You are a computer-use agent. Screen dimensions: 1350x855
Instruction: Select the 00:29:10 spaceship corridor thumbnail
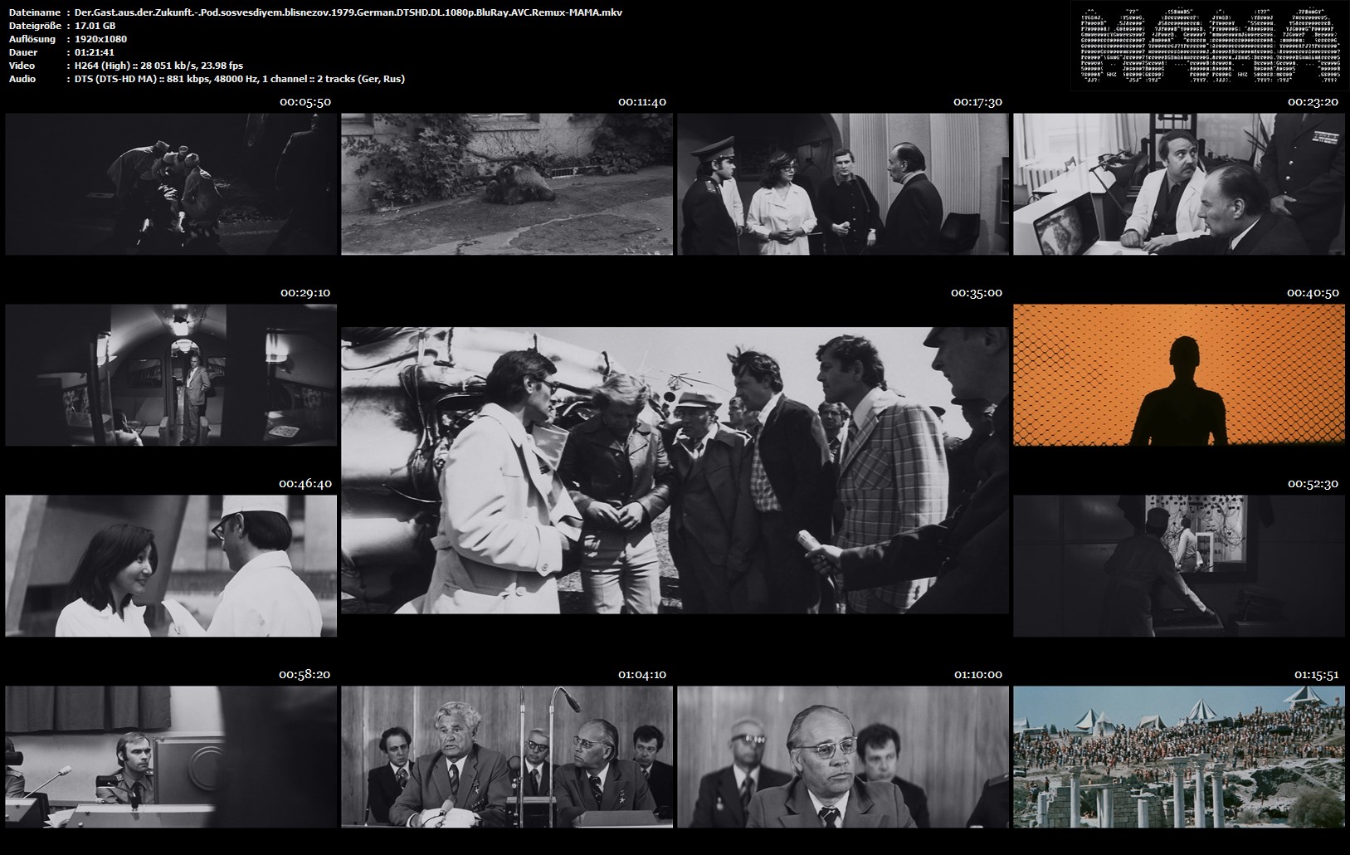[x=171, y=375]
